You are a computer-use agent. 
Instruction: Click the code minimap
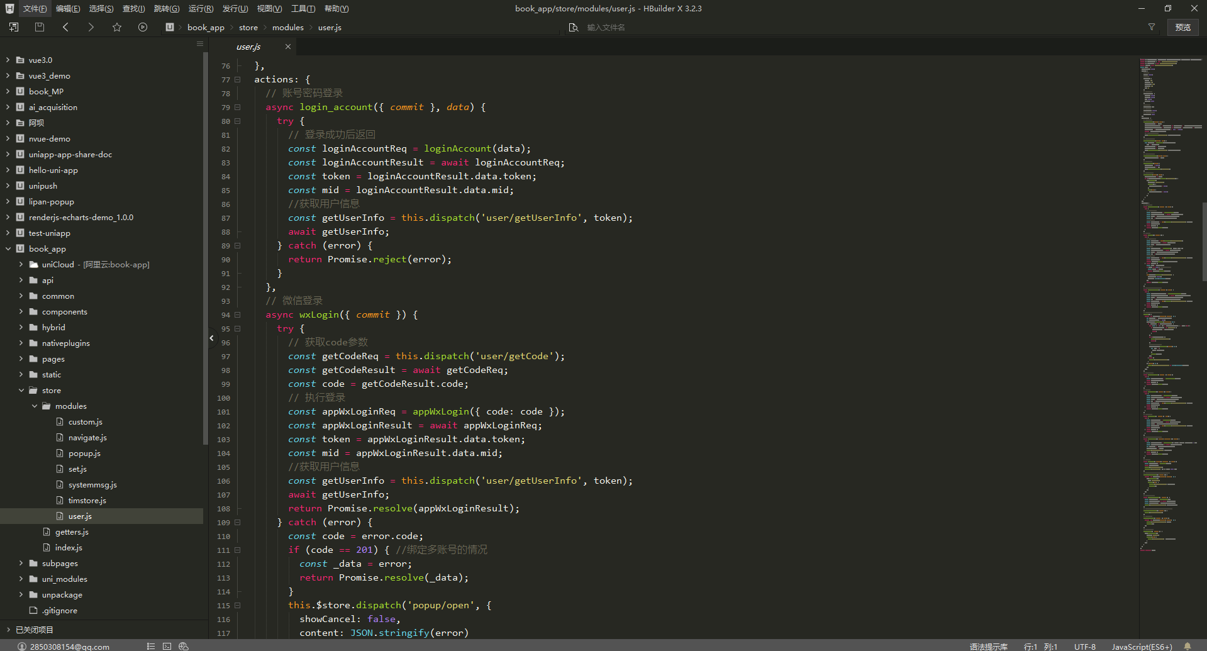tap(1170, 304)
